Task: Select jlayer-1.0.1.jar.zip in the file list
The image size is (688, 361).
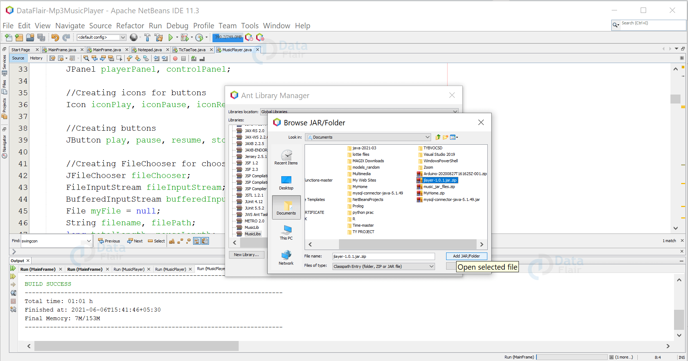Action: 439,180
